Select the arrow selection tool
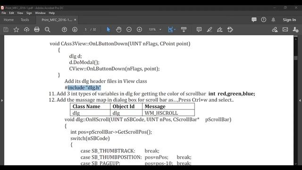The image size is (302, 170). pos(108,29)
